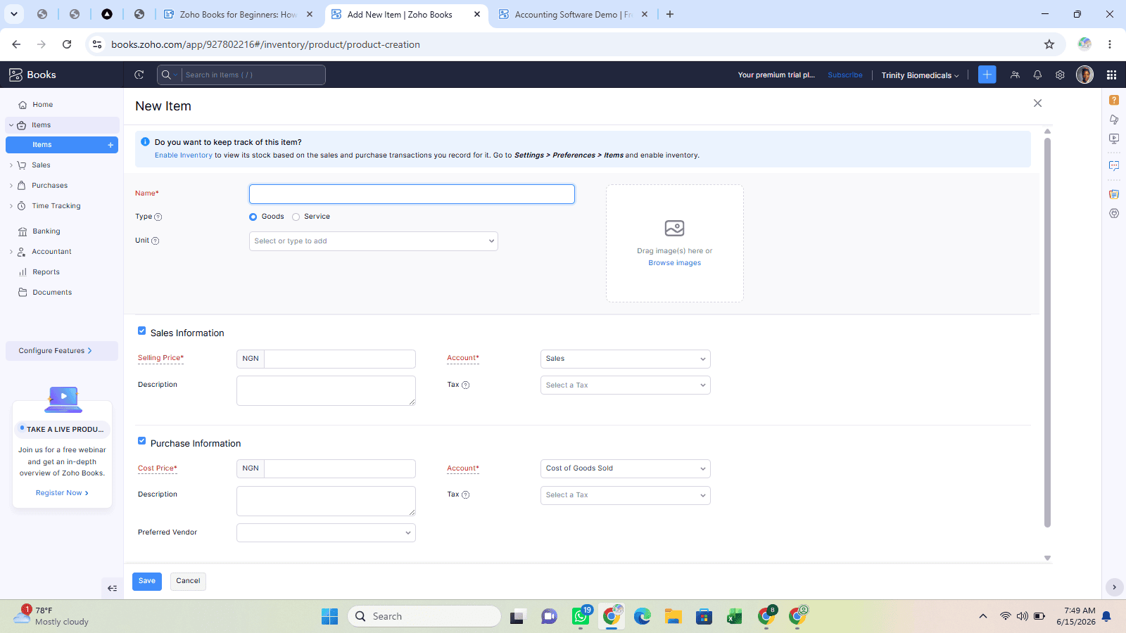Click the search magnifier icon in top bar
This screenshot has width=1126, height=633.
point(166,75)
